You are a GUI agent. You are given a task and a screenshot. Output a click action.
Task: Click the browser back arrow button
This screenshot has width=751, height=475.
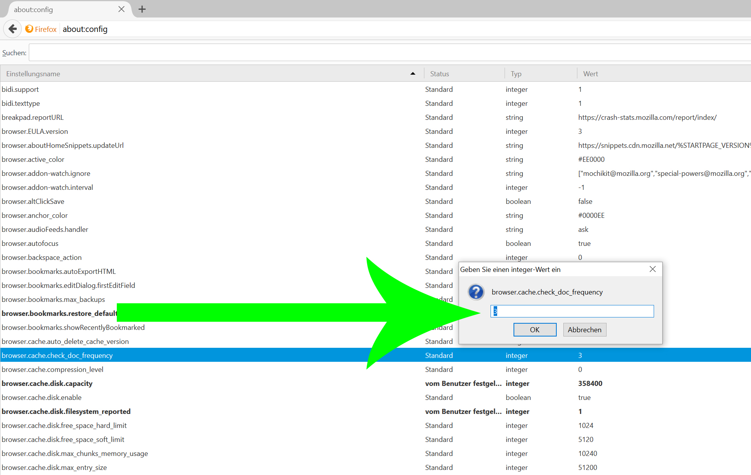point(12,29)
